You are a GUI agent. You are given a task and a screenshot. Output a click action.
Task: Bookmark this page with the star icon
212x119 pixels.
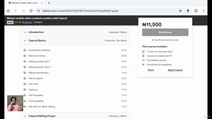coord(180,11)
